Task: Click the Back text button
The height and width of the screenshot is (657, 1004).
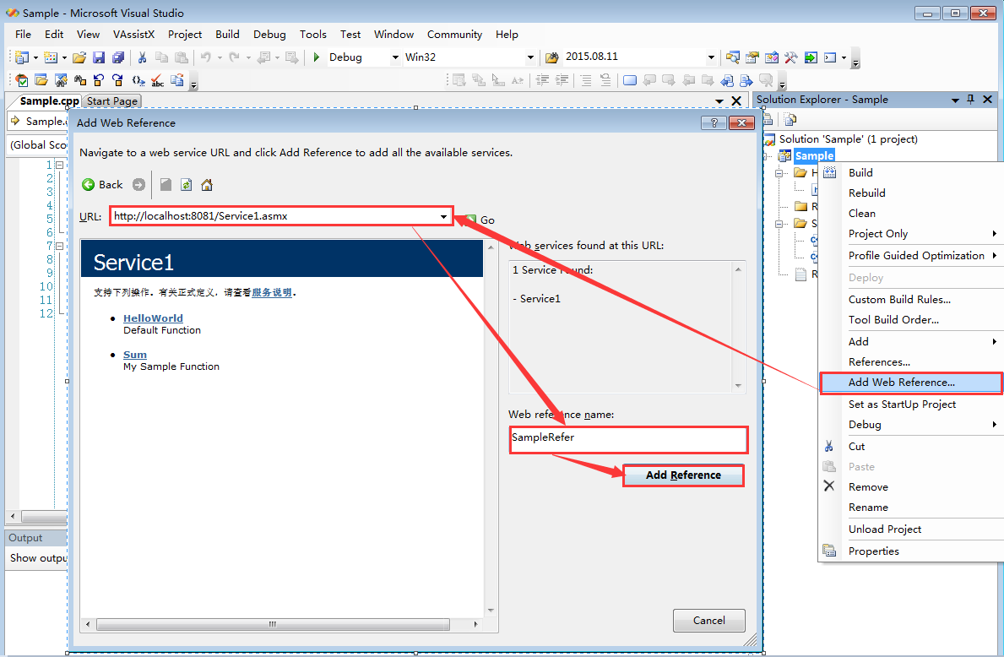Action: click(111, 184)
